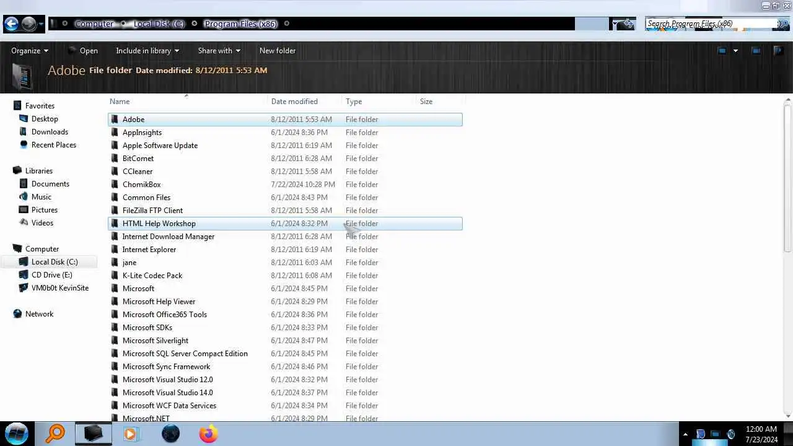Click the New folder button

pyautogui.click(x=278, y=51)
